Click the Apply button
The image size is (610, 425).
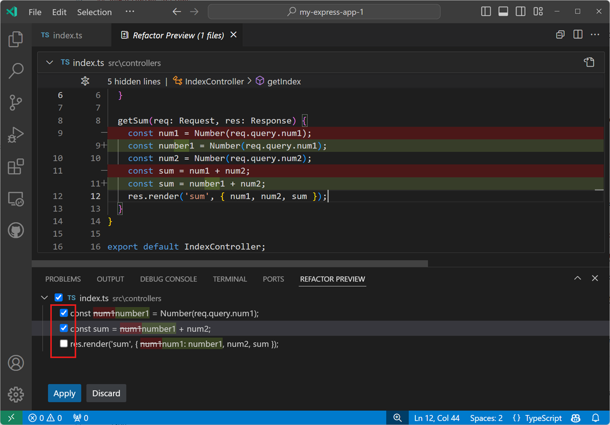coord(64,393)
